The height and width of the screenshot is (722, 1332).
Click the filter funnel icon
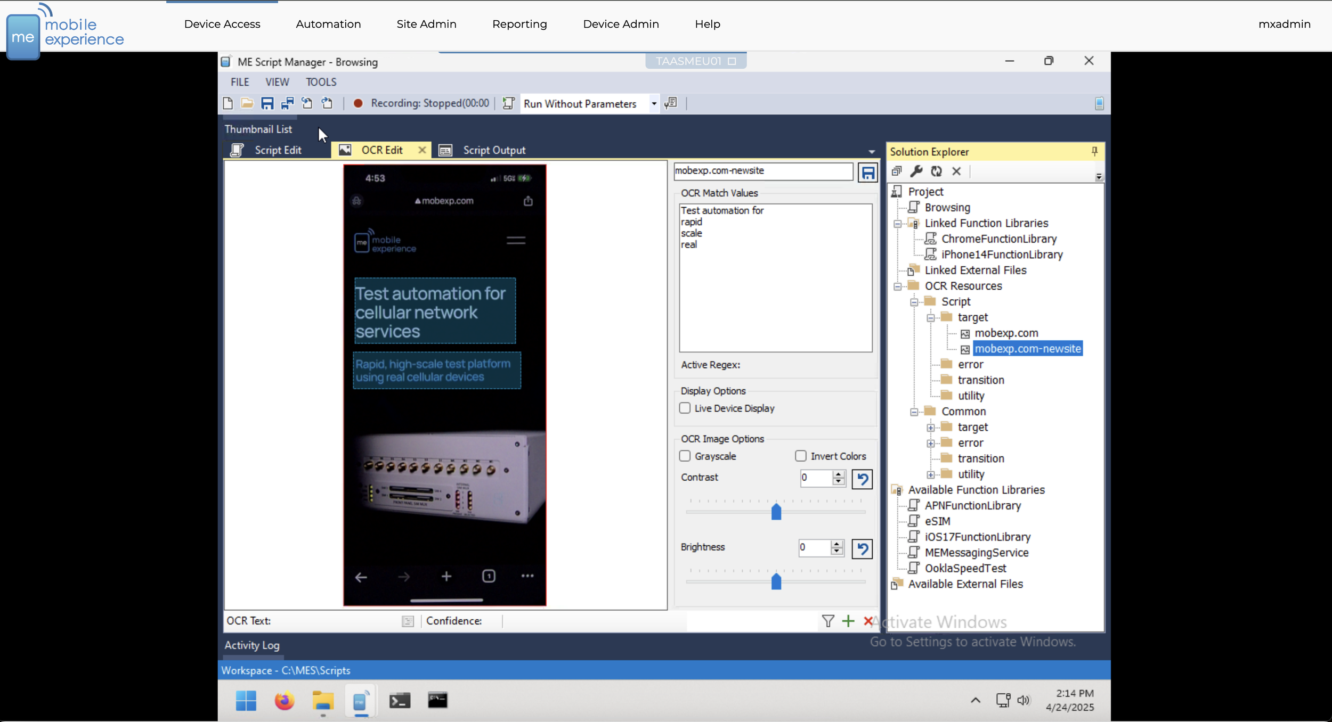click(827, 621)
